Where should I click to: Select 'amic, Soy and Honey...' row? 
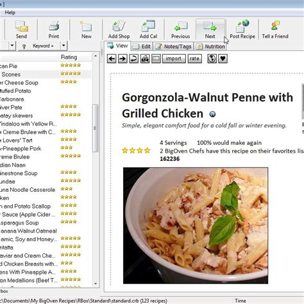coord(46,239)
